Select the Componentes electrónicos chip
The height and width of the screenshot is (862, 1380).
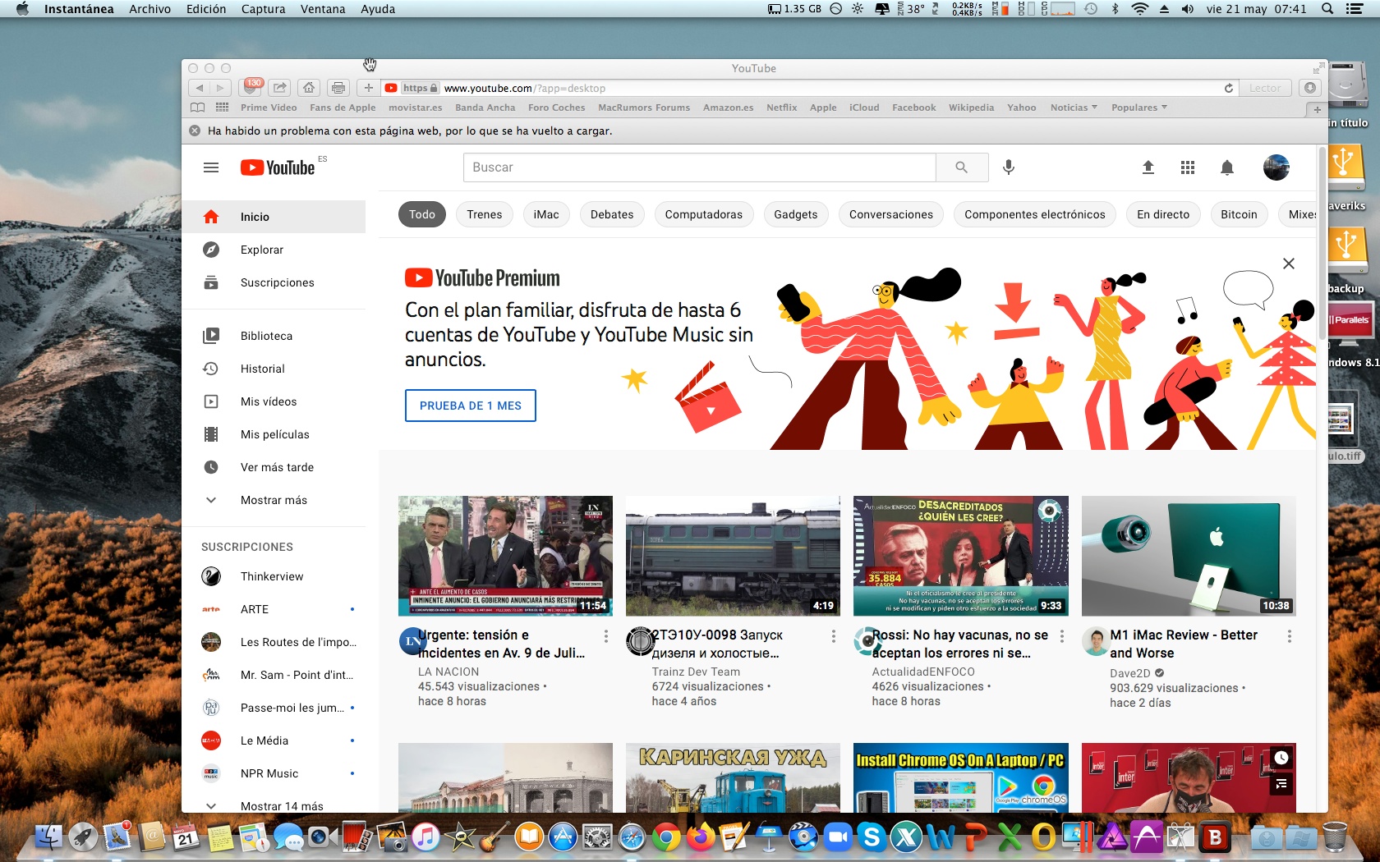point(1035,214)
